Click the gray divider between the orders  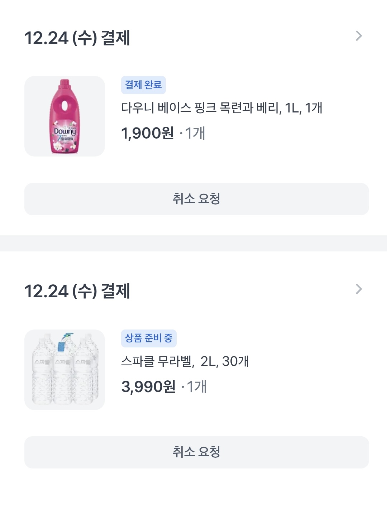point(193,243)
